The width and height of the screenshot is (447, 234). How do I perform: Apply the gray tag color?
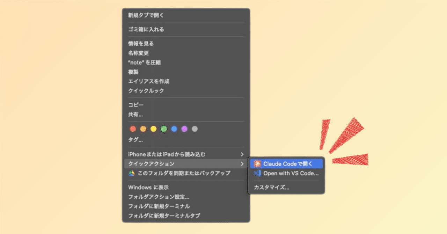pos(195,129)
